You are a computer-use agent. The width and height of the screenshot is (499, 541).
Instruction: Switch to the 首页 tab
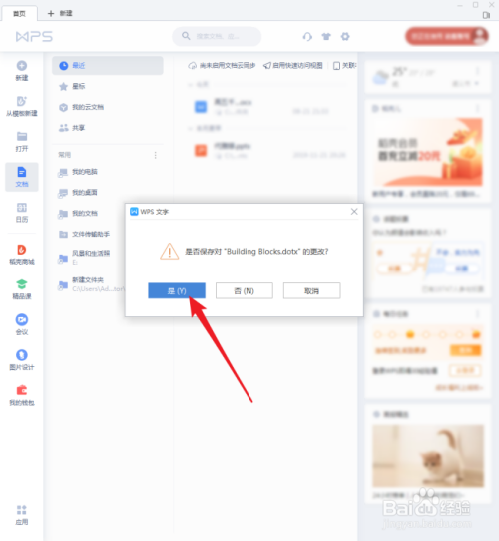pyautogui.click(x=19, y=13)
